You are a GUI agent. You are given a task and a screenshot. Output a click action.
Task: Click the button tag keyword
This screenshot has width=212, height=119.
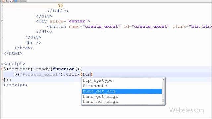coord(58,27)
